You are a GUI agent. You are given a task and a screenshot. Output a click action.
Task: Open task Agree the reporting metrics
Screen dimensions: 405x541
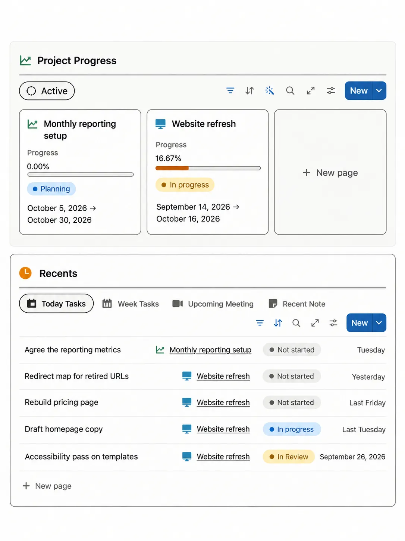pyautogui.click(x=73, y=350)
